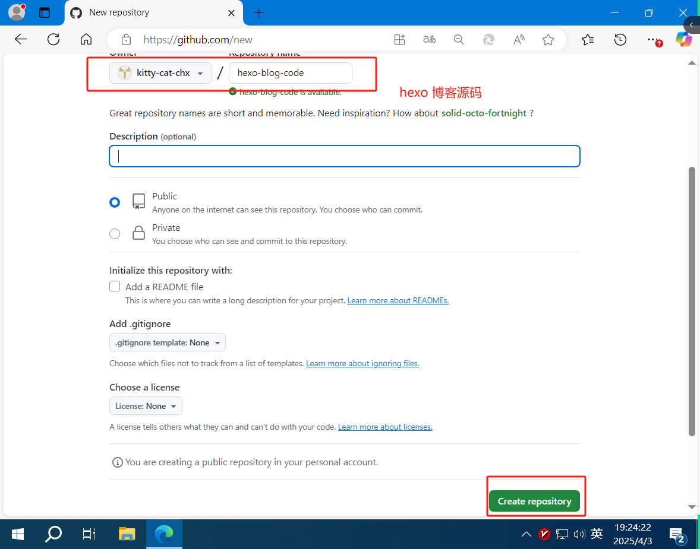Open Windows taskbar search

tap(53, 534)
